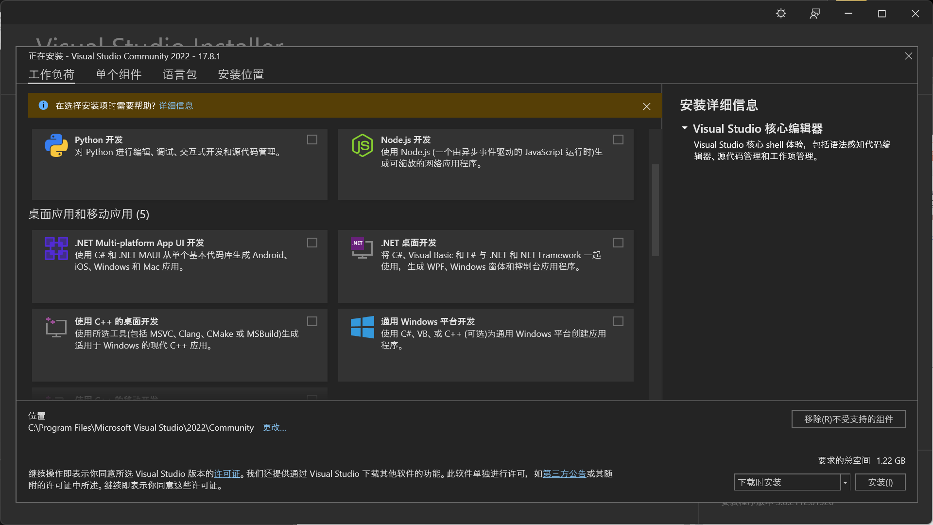This screenshot has height=525, width=933.
Task: Click the C++ 桌面开发 monitor icon
Action: click(56, 327)
